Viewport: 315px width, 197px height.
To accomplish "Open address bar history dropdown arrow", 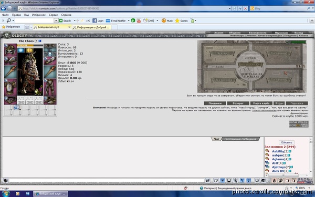I will (x=229, y=8).
